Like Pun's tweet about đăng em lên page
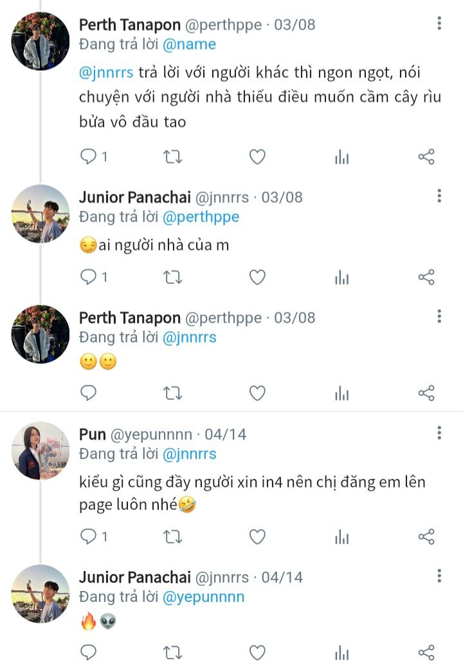 pos(257,536)
